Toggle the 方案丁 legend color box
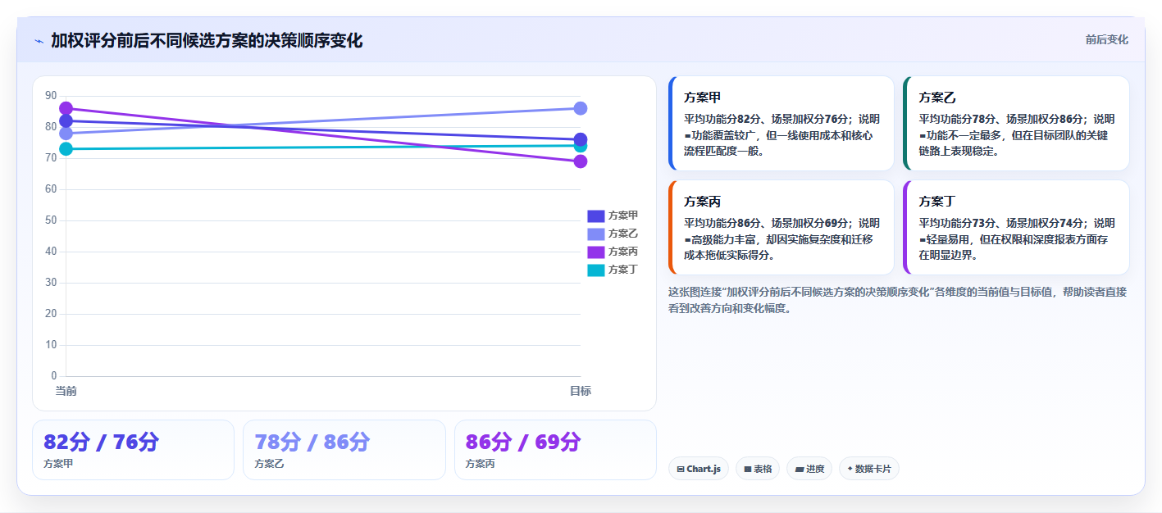This screenshot has width=1162, height=513. tap(596, 270)
